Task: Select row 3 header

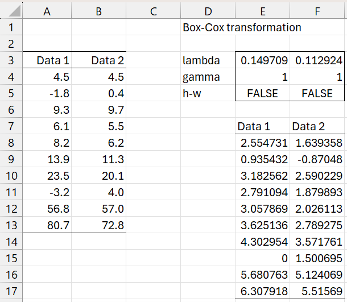Action: tap(11, 60)
